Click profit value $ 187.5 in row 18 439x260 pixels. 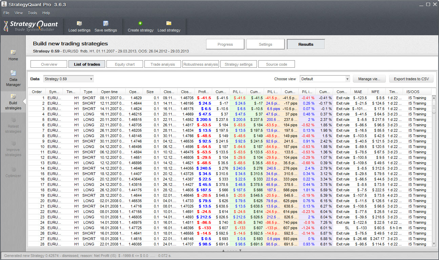pyautogui.click(x=203, y=190)
